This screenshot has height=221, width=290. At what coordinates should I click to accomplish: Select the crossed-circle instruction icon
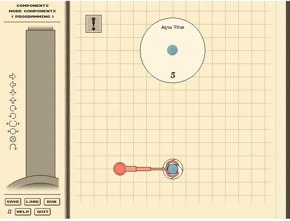[x=13, y=139]
